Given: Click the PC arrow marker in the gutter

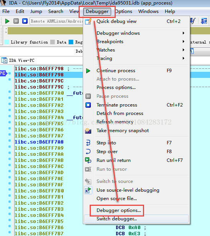Looking at the screenshot, I should (4, 73).
